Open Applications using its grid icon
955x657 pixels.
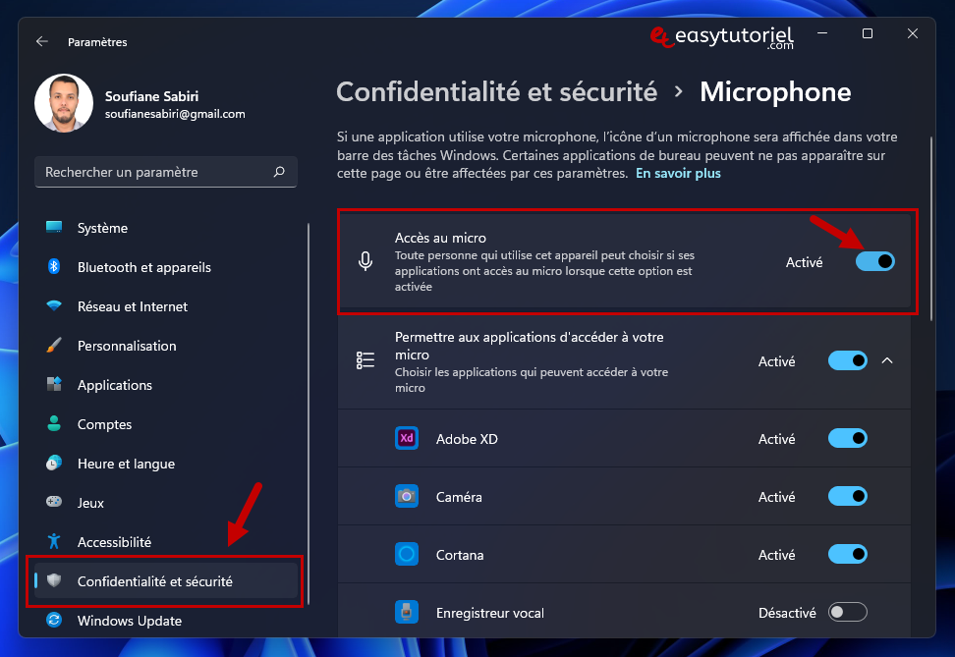54,385
